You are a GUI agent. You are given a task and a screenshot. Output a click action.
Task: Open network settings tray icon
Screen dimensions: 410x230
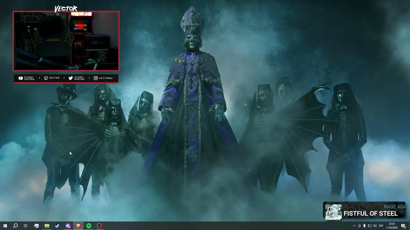370,226
